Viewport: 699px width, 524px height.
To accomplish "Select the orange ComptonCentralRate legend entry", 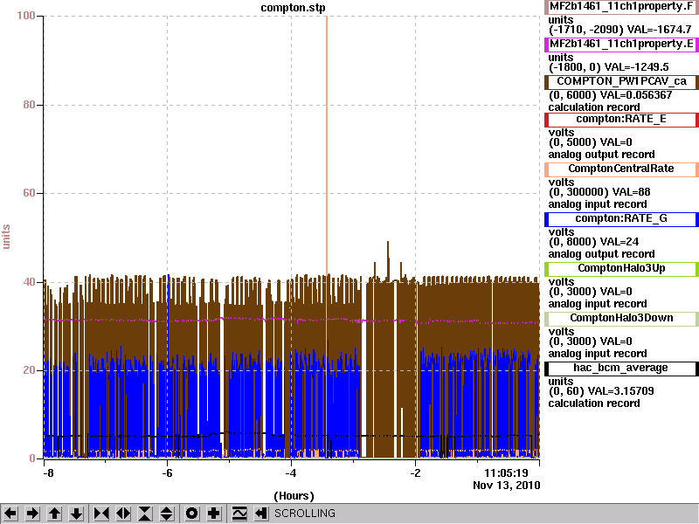I will click(621, 169).
